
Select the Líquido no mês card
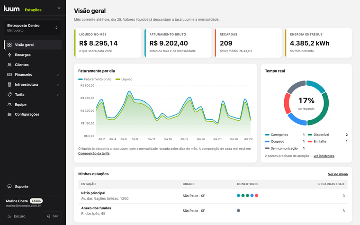[x=108, y=43]
